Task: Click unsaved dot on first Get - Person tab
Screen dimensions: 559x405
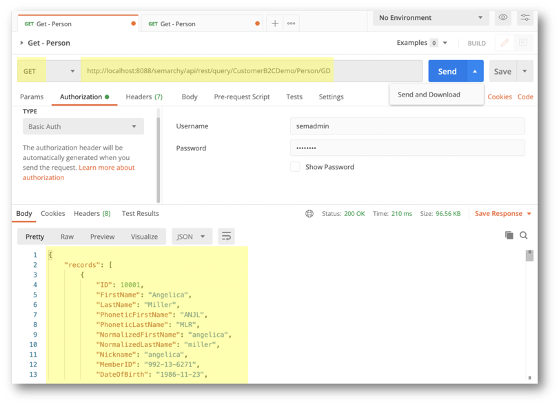Action: tap(133, 23)
